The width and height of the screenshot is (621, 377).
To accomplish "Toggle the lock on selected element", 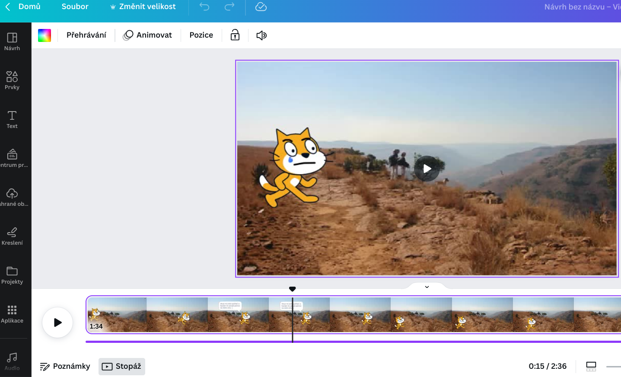I will click(235, 35).
